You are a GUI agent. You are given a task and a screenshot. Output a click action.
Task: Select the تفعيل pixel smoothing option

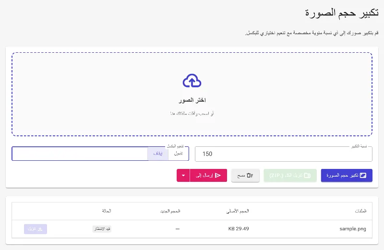point(178,154)
